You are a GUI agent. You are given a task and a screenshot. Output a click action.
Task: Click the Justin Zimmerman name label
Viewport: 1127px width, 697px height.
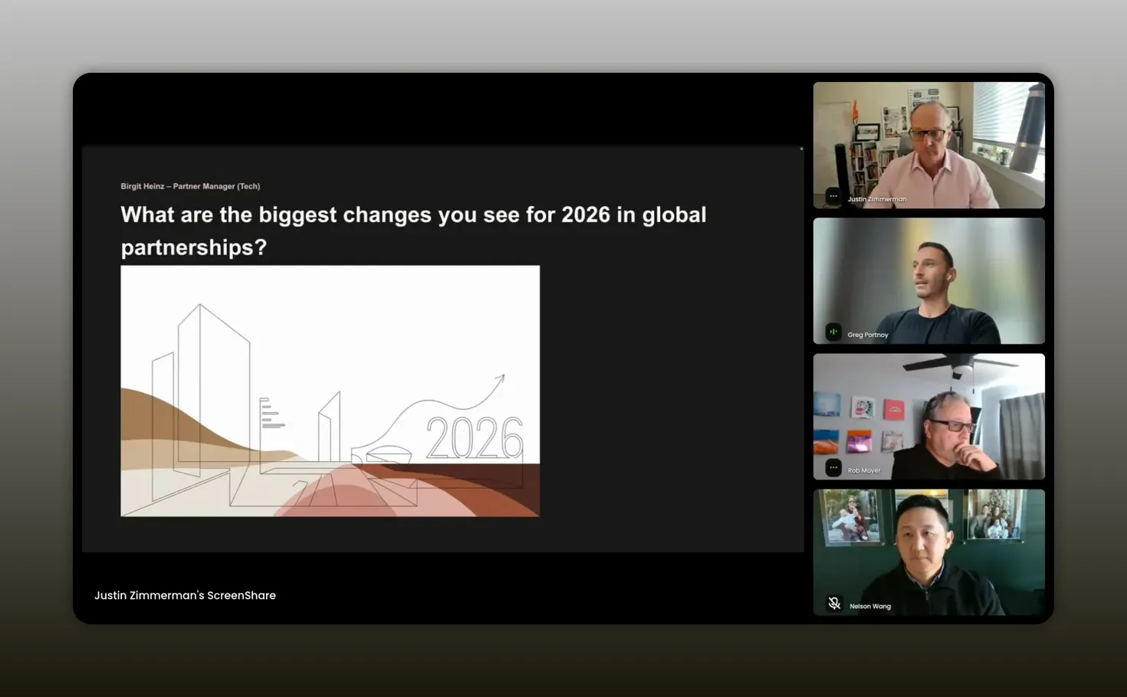pos(877,198)
